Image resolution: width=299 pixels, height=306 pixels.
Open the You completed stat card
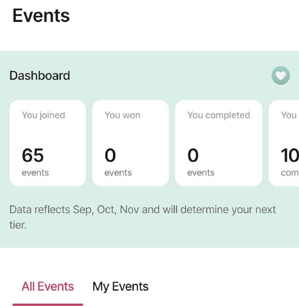pyautogui.click(x=219, y=143)
